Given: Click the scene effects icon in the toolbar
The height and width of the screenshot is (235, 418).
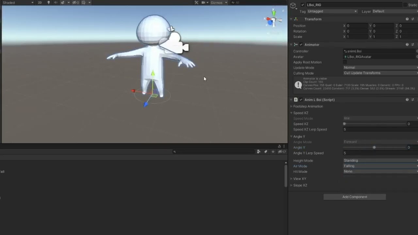Looking at the screenshot, I should 63,3.
